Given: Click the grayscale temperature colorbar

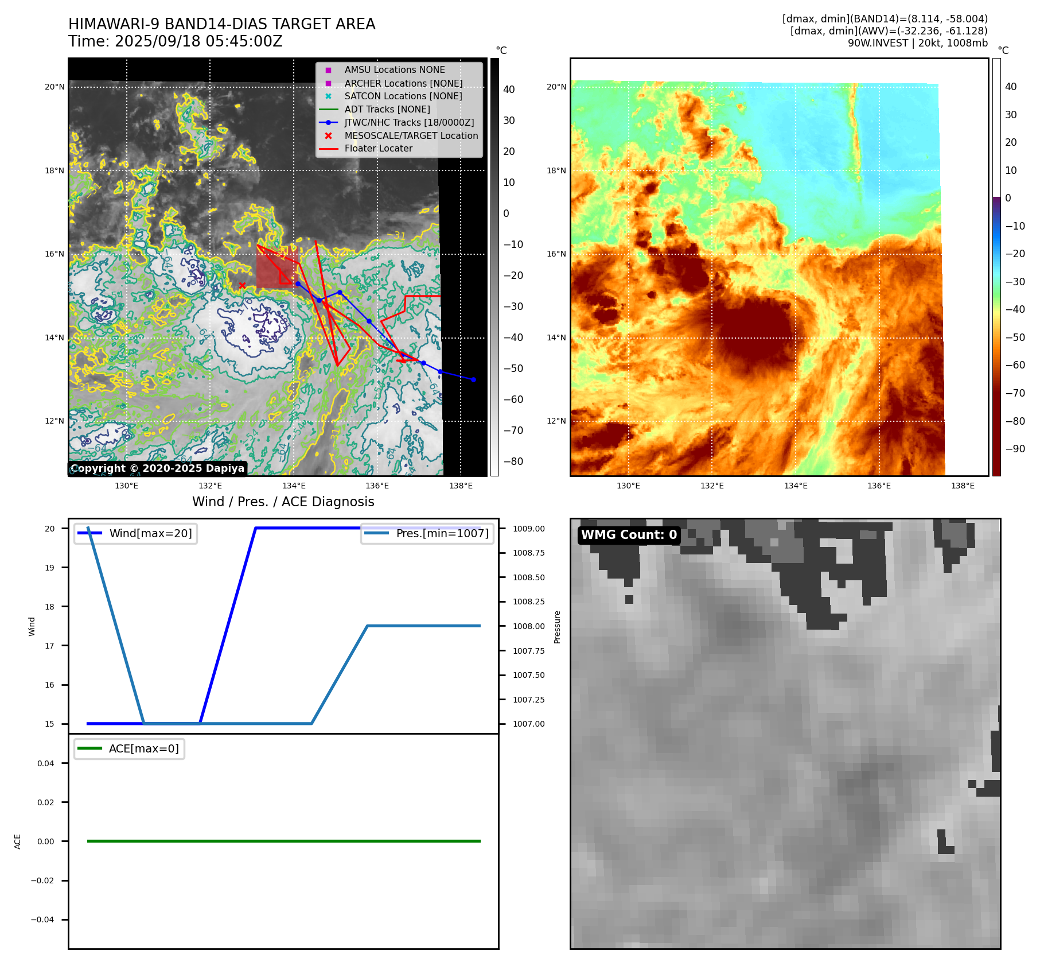Looking at the screenshot, I should click(494, 267).
